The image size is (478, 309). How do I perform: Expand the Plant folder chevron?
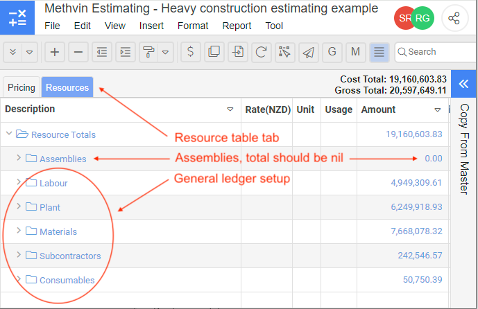pyautogui.click(x=19, y=206)
